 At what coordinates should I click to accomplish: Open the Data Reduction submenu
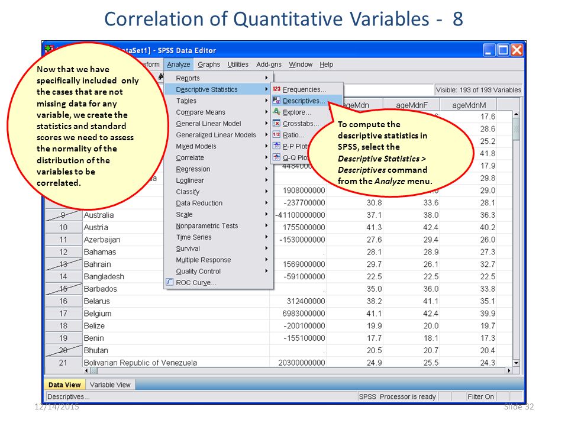click(218, 203)
